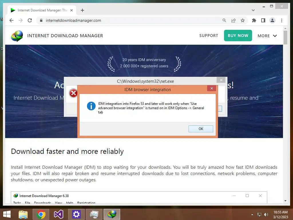
Task: Open Chrome profile avatar
Action: [272, 20]
